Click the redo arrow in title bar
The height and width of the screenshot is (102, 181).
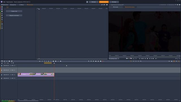point(28,2)
